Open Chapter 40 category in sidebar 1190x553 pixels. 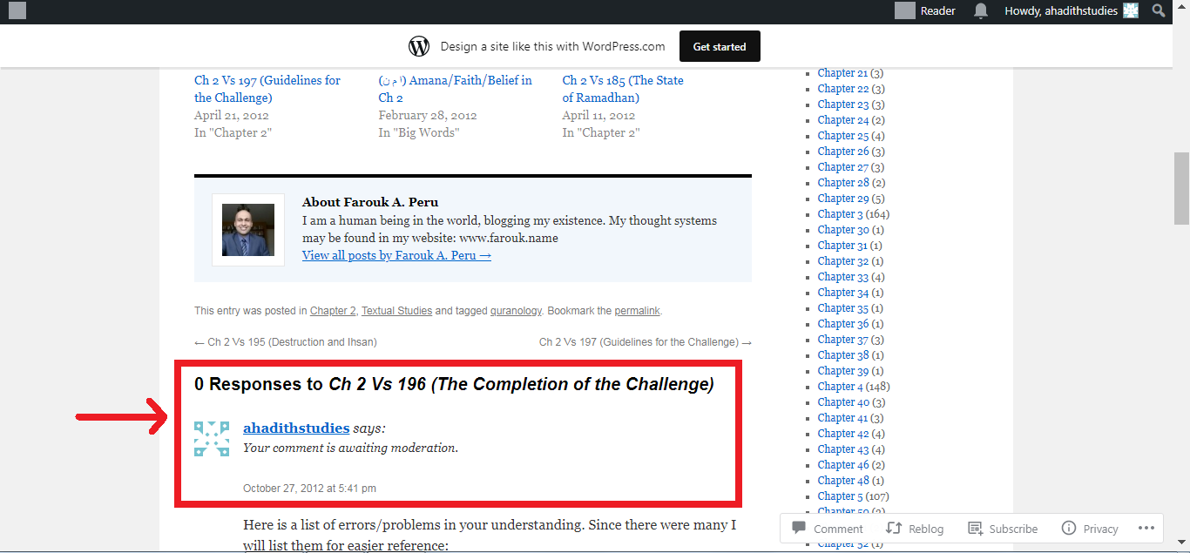point(842,402)
